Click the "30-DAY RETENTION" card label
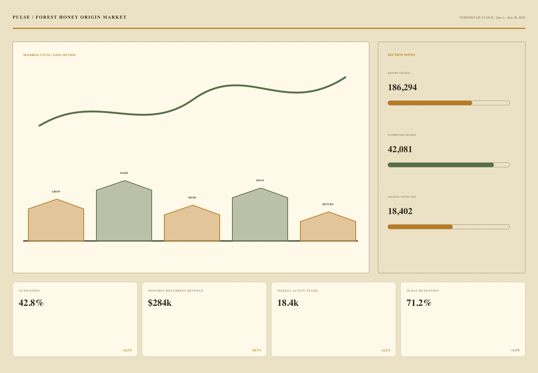The width and height of the screenshot is (538, 373). (423, 291)
